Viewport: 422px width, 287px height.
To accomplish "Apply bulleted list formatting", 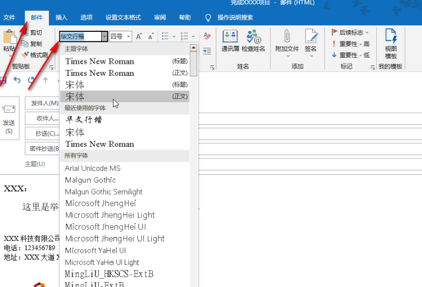I will [x=165, y=36].
